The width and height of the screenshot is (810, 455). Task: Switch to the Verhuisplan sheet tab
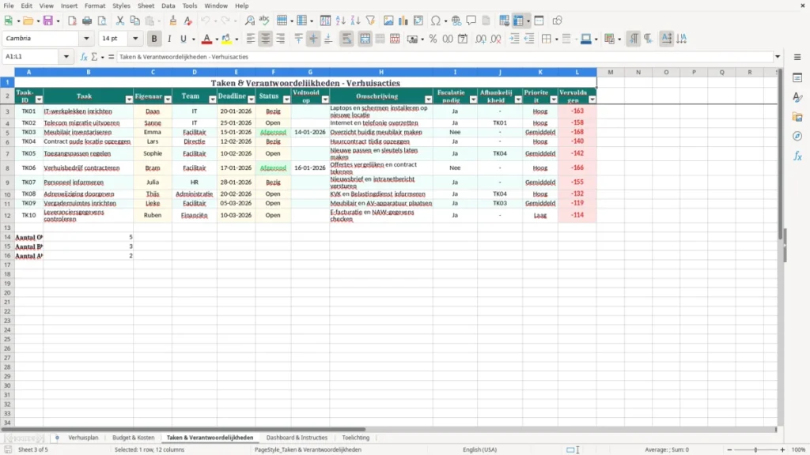click(83, 438)
